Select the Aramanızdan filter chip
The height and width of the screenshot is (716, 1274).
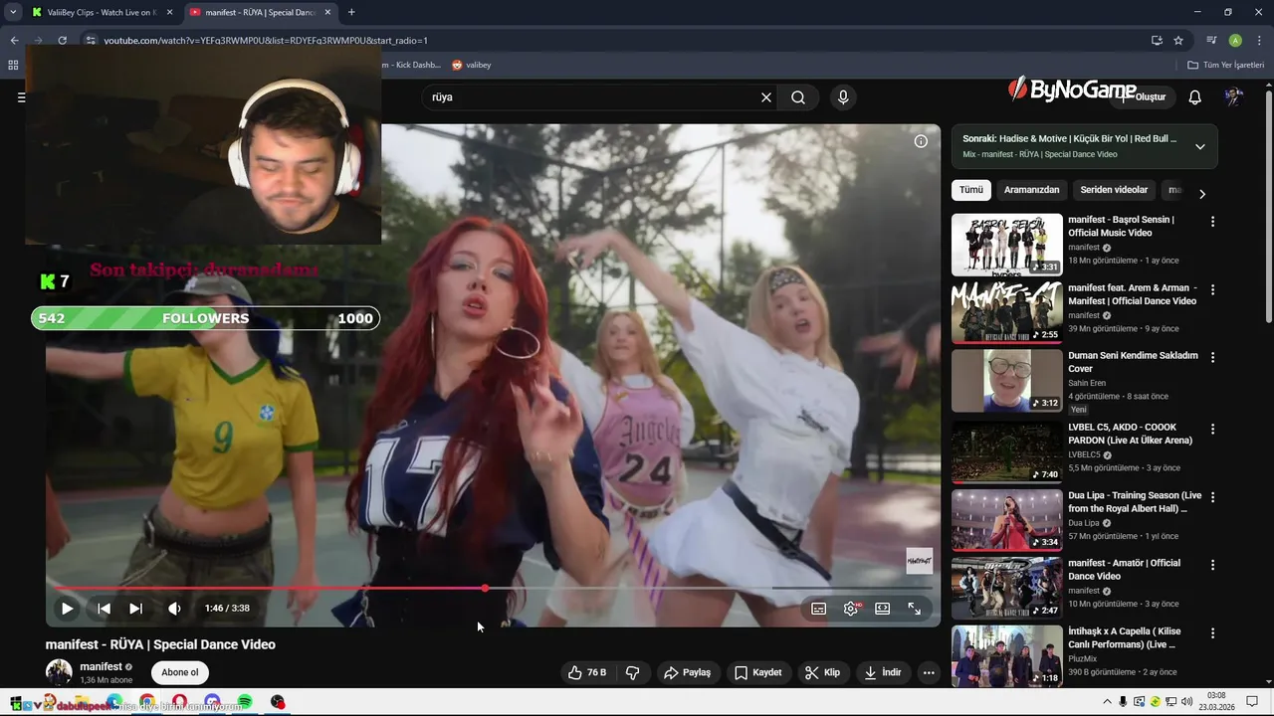(1031, 190)
